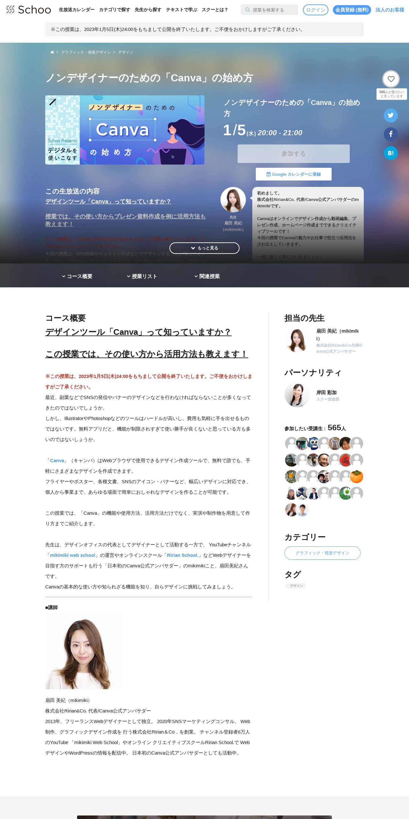Click the heart favorite icon
The width and height of the screenshot is (409, 819).
(391, 79)
